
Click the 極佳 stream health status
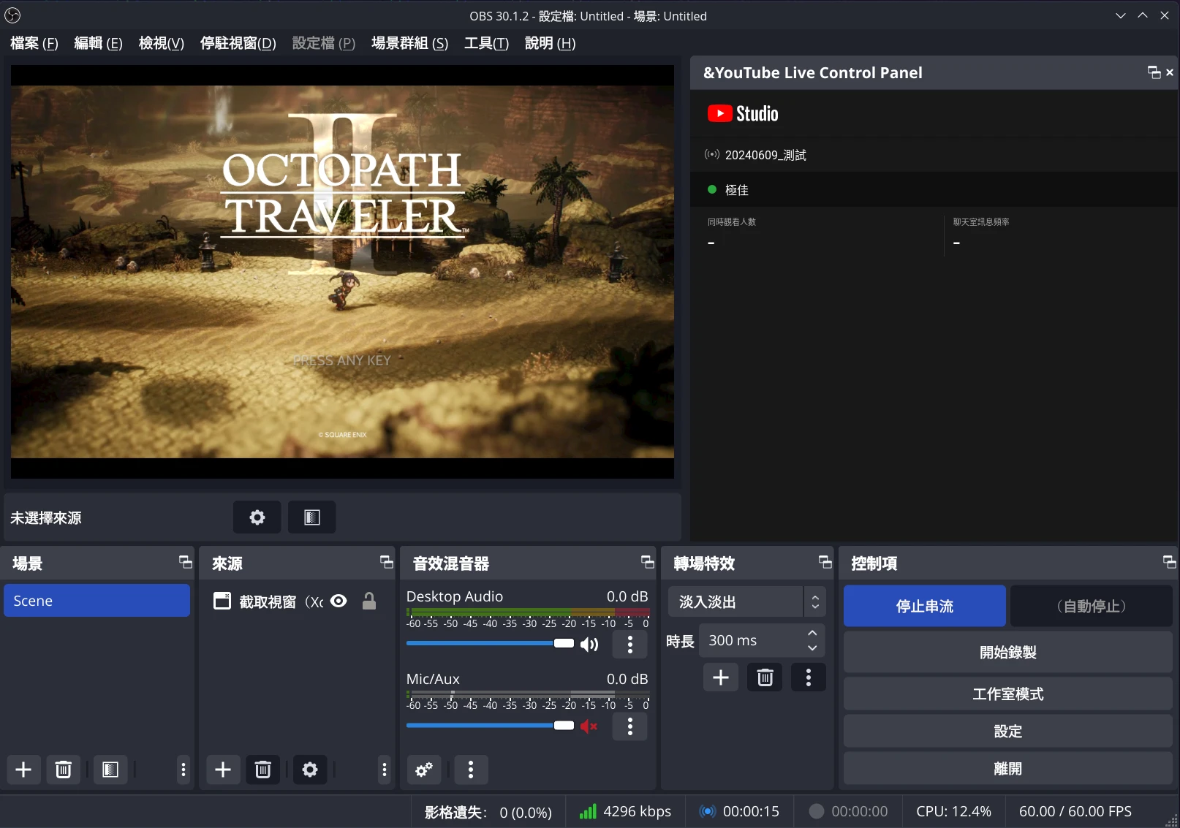736,190
